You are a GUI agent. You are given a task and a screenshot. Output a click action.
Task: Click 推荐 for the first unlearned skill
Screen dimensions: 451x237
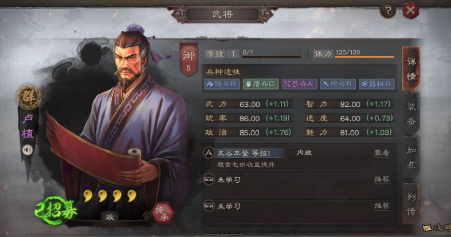[x=382, y=179]
